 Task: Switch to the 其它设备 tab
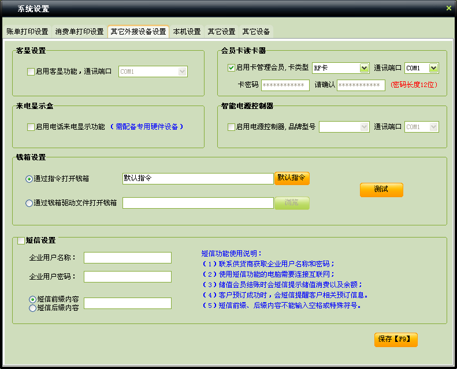[x=256, y=31]
